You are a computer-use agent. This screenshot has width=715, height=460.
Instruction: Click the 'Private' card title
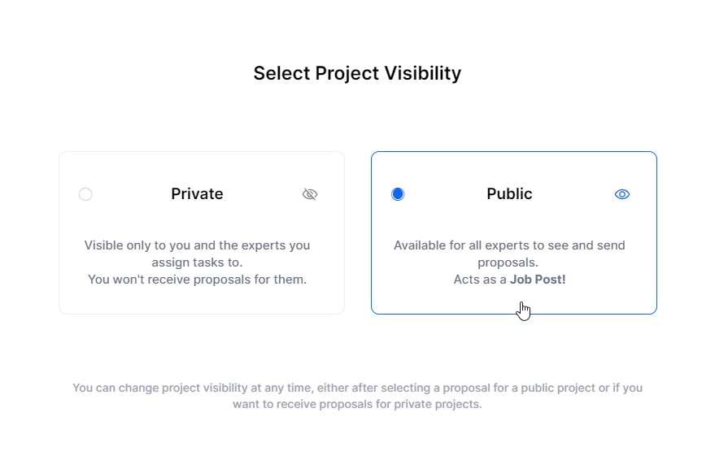click(197, 194)
